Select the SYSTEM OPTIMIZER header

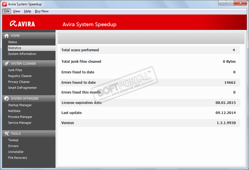point(29,99)
